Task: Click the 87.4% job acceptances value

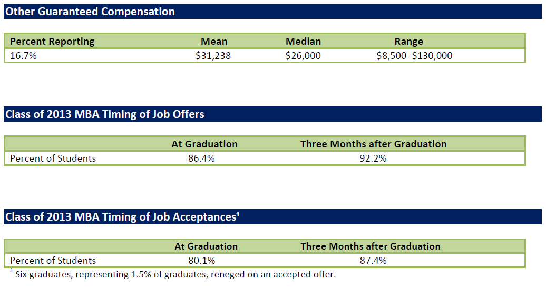Action: click(373, 261)
